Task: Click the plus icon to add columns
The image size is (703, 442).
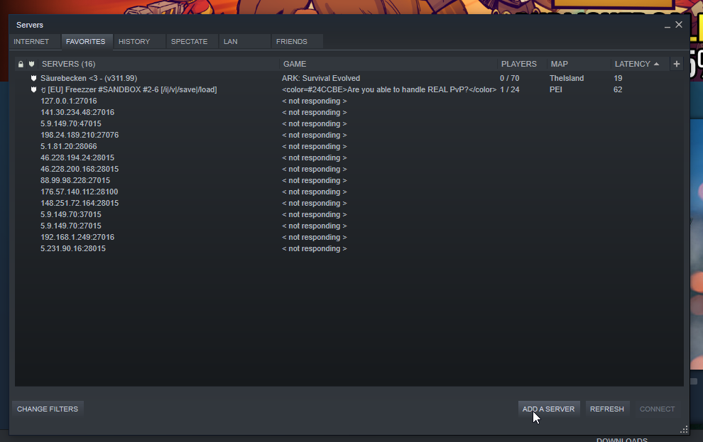Action: pyautogui.click(x=677, y=64)
